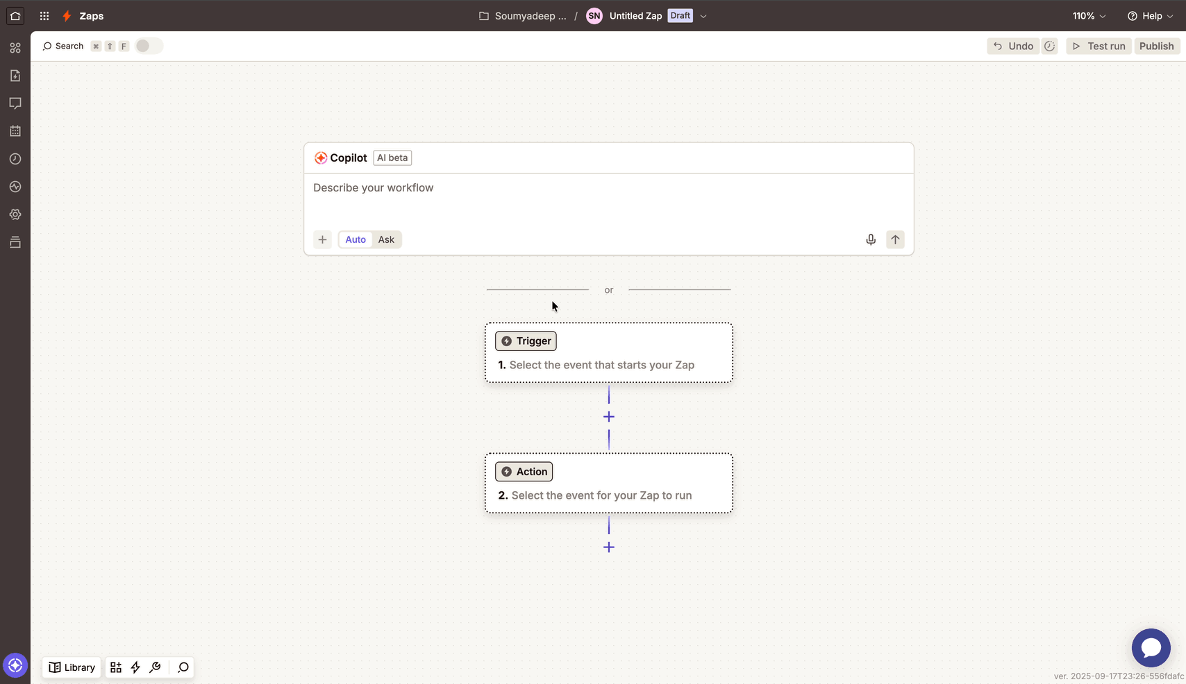Switch Copilot to Ask mode
The width and height of the screenshot is (1186, 684).
(x=386, y=239)
